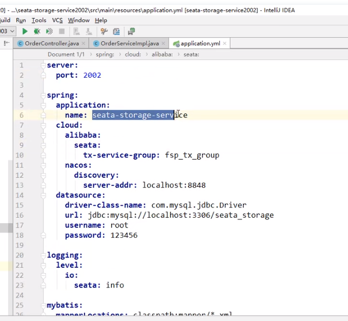This screenshot has width=348, height=321.
Task: Click the 'seata:' breadcrumb
Action: [191, 55]
